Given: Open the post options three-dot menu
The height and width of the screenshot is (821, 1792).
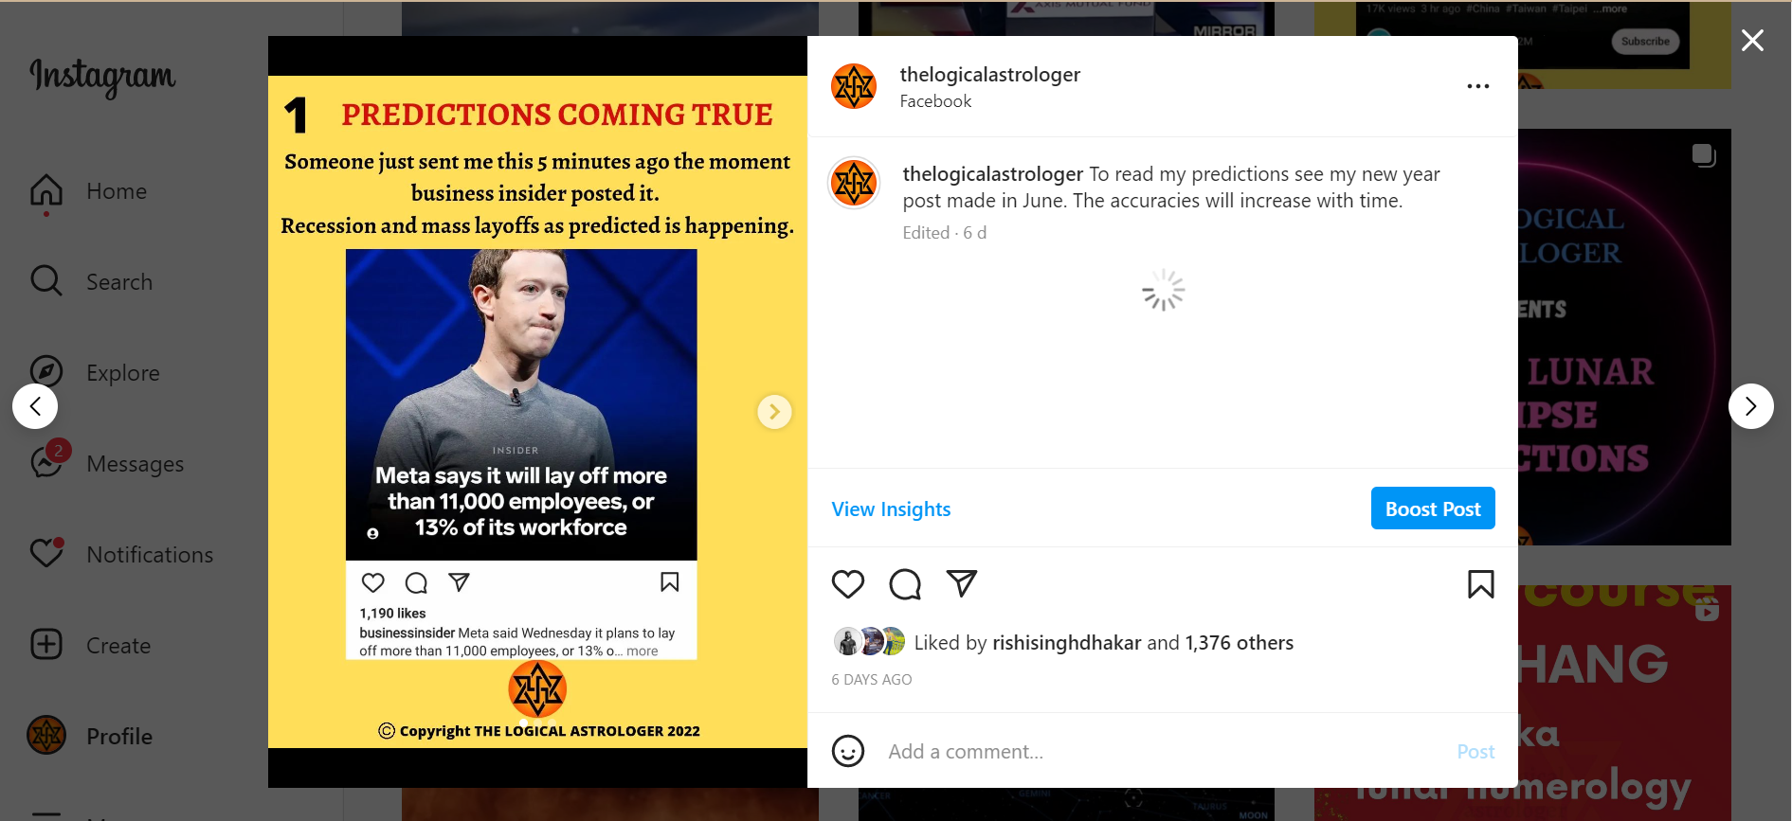Looking at the screenshot, I should click(x=1478, y=86).
